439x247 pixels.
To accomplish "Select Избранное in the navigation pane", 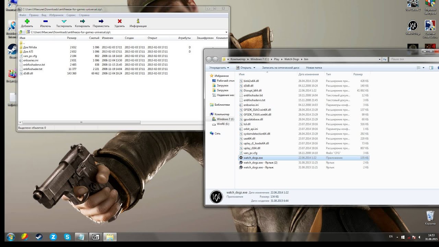I will click(219, 76).
